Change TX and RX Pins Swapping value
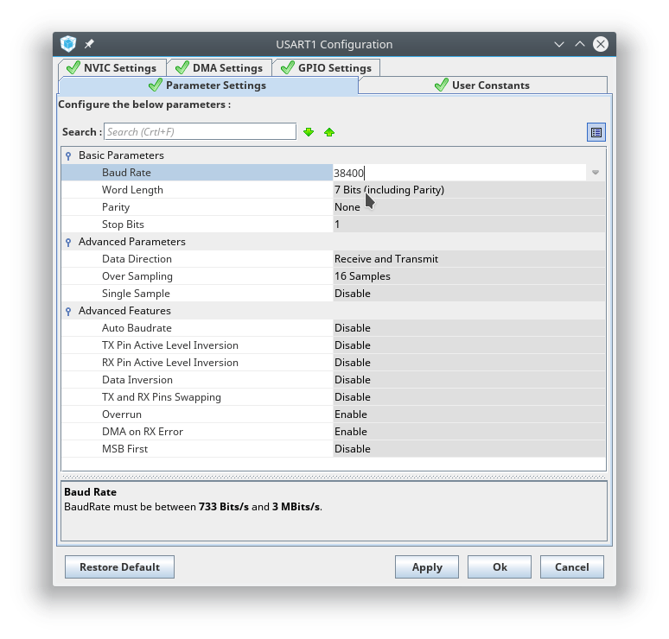Image resolution: width=669 pixels, height=639 pixels. click(x=468, y=397)
